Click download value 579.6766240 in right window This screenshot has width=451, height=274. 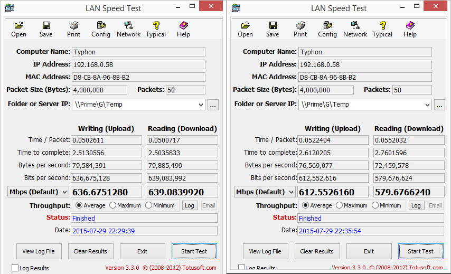coord(409,192)
